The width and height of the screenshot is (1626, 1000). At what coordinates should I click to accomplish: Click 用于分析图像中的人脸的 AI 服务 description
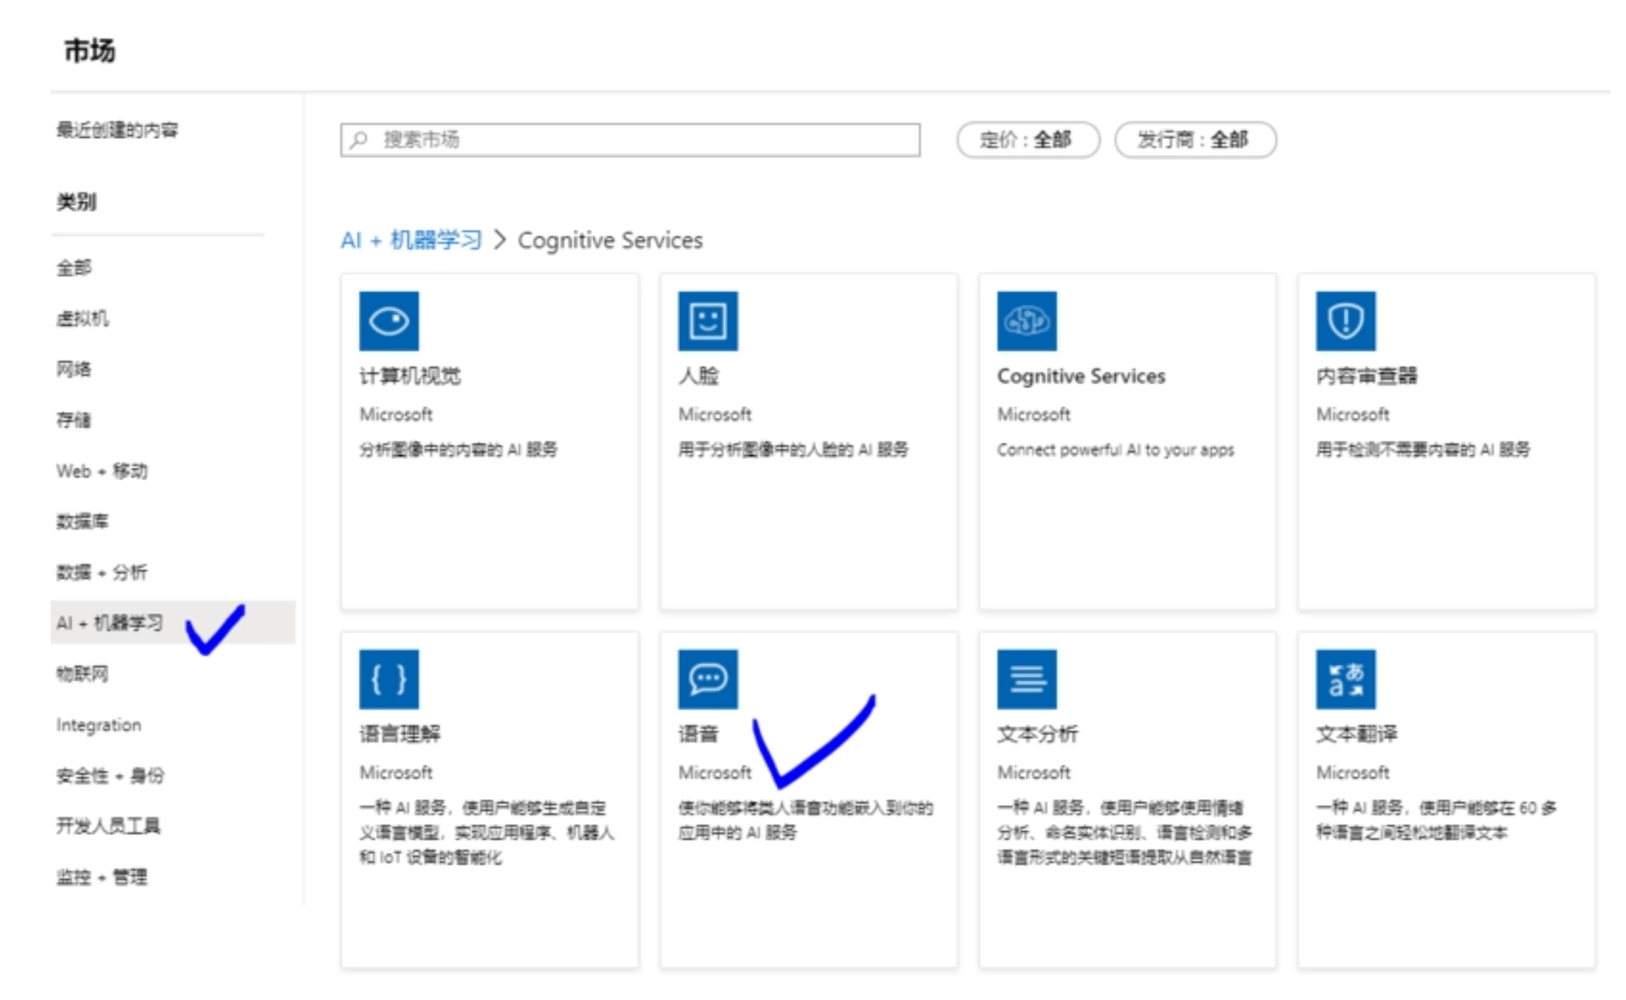[793, 450]
